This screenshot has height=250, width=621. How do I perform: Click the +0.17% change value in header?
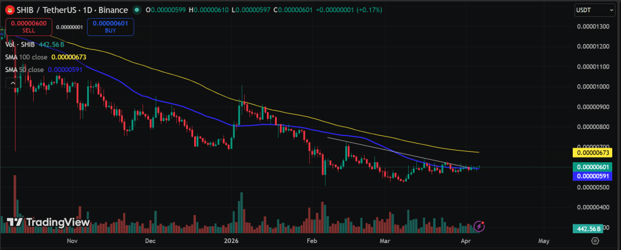369,10
